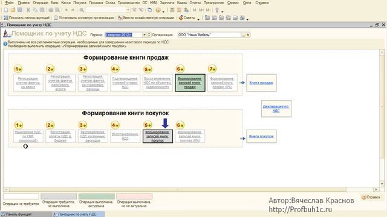Screen dimensions: 387x217
Task: Click Формирование записей книги продаж step
Action: [x=190, y=83]
